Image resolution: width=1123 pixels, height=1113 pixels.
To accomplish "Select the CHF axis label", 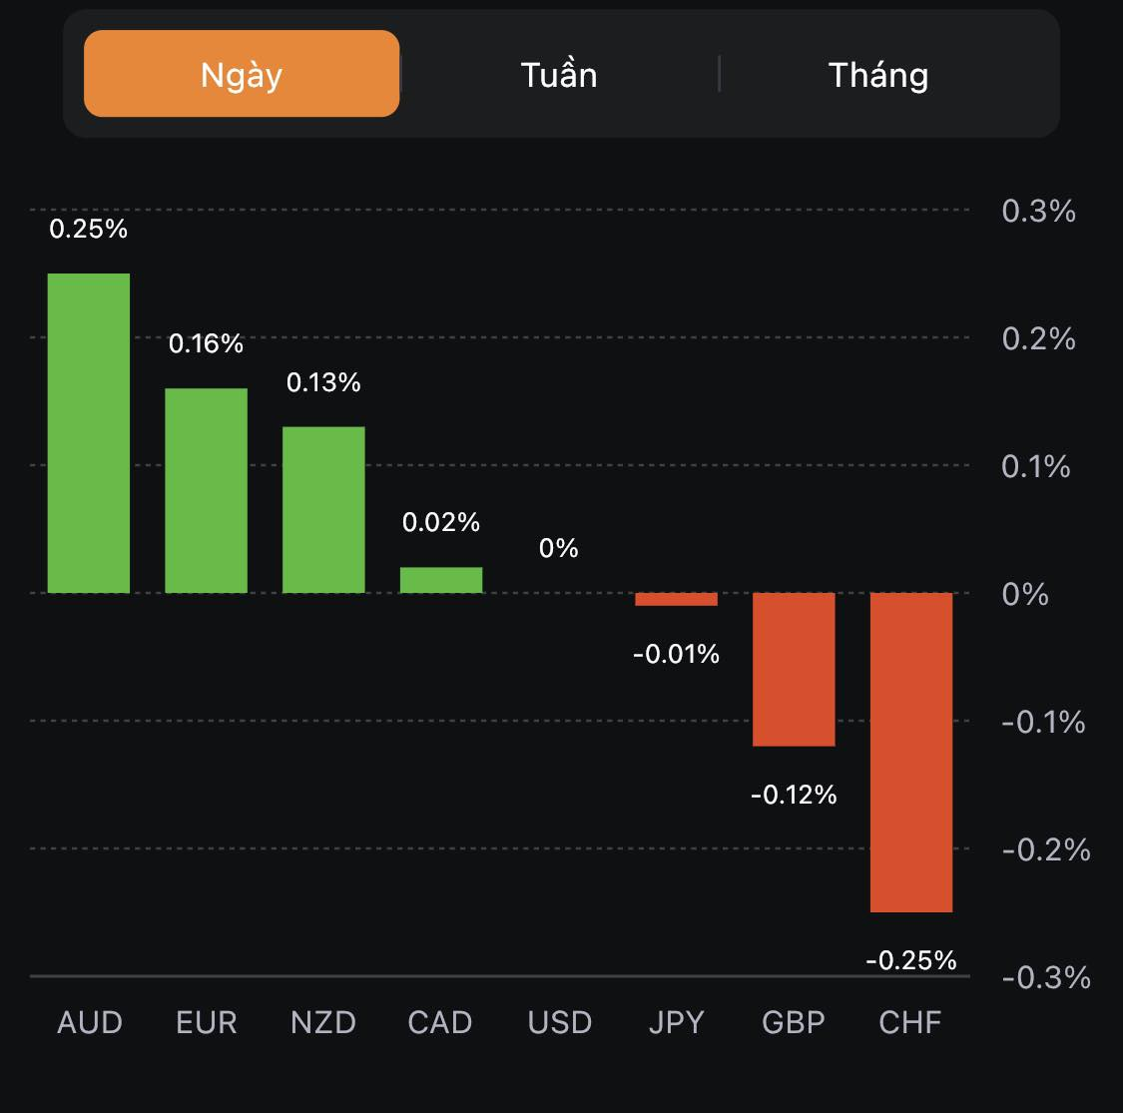I will [x=910, y=1023].
